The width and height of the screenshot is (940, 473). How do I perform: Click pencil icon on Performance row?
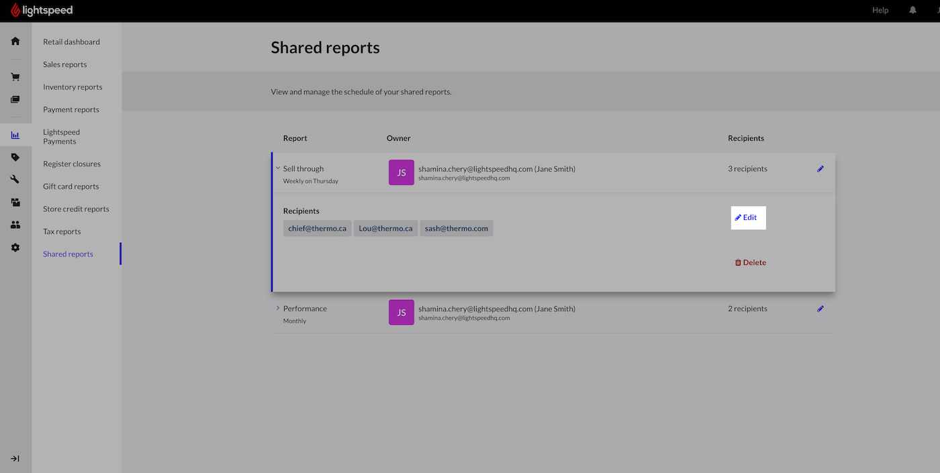[820, 309]
